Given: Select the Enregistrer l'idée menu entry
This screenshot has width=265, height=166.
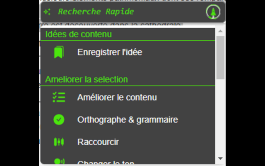Looking at the screenshot, I should point(110,53).
